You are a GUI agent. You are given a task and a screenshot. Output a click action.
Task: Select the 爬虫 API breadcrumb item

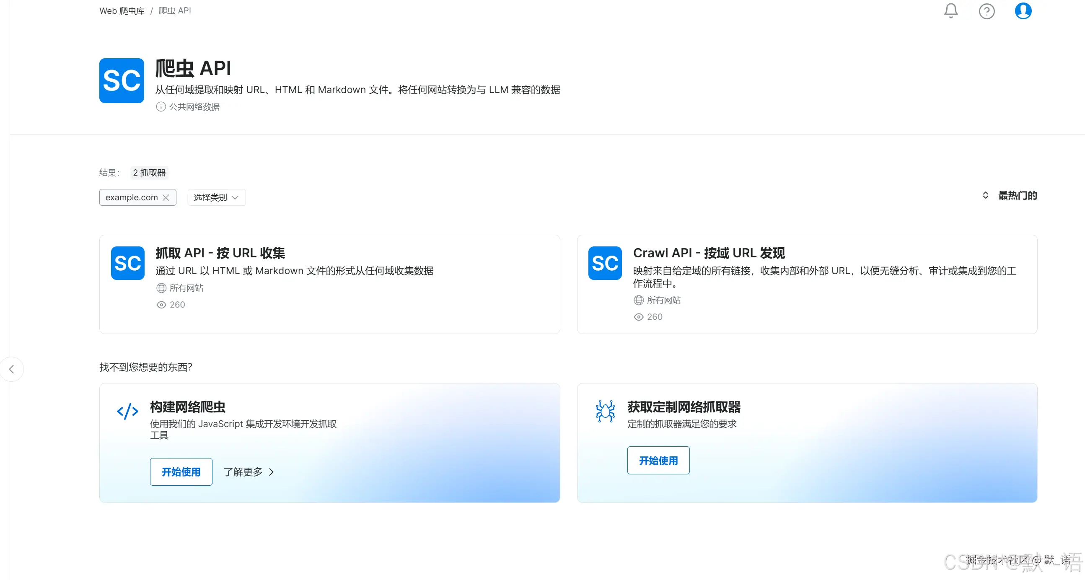point(174,10)
